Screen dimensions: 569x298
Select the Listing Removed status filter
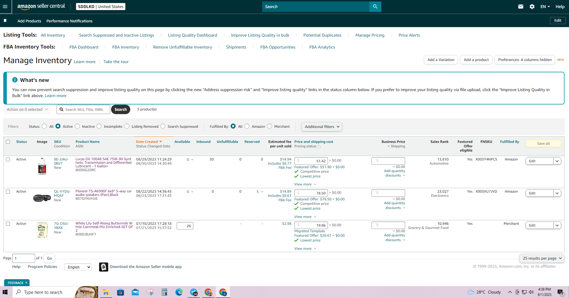point(127,126)
